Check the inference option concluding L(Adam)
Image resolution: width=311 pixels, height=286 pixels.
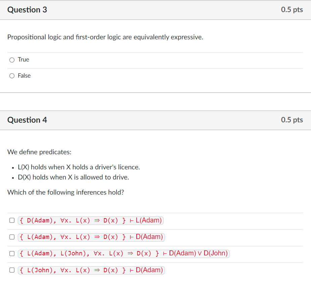click(12, 220)
